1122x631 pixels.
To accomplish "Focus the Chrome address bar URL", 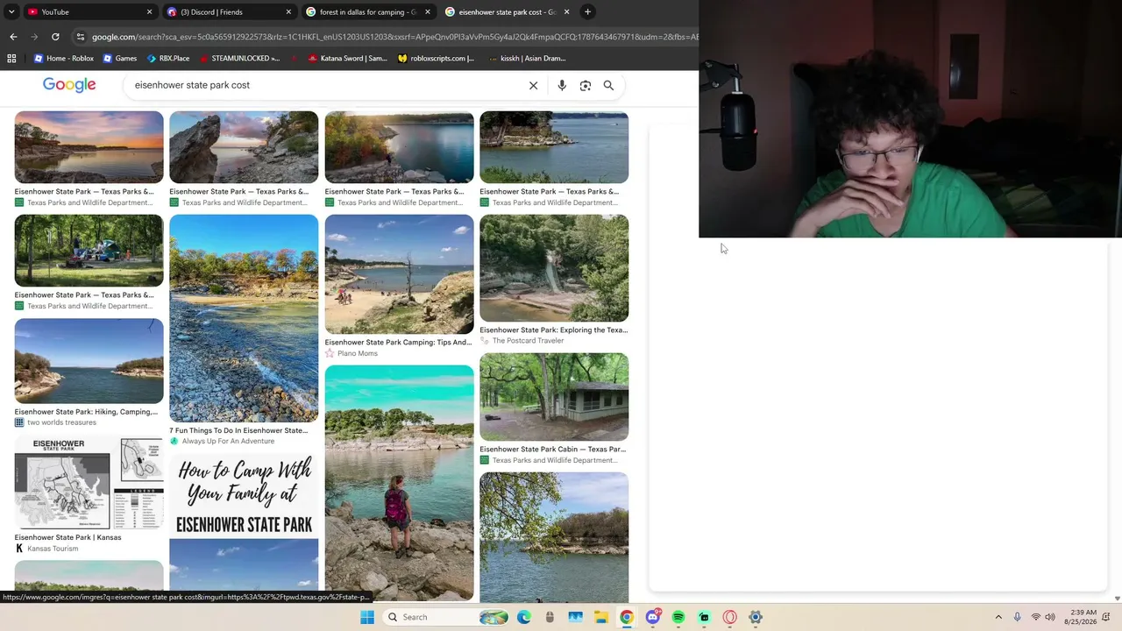I will pos(394,37).
